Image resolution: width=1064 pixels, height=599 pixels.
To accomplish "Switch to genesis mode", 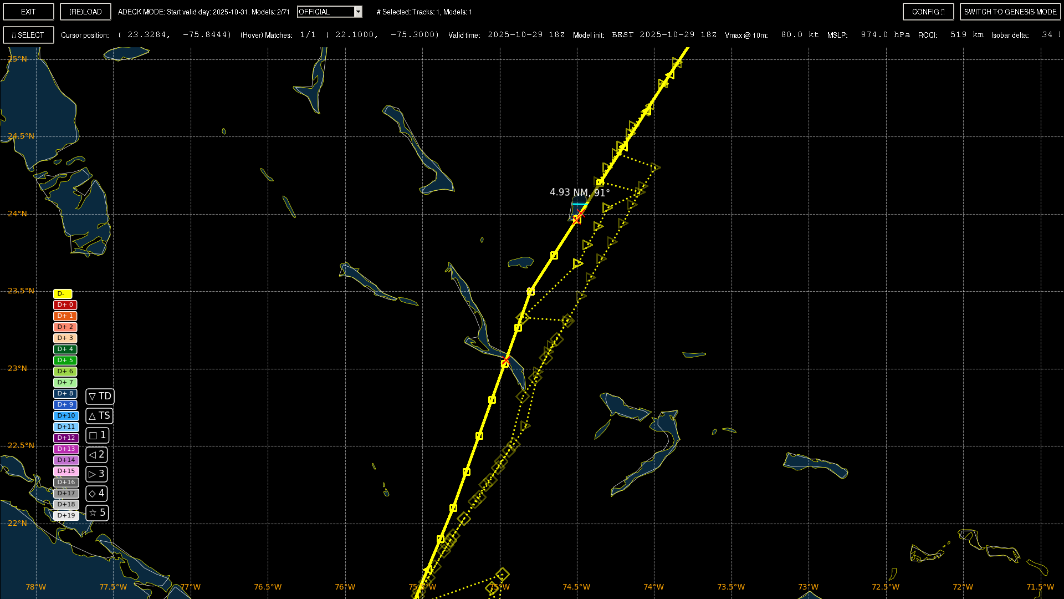I will (1010, 12).
